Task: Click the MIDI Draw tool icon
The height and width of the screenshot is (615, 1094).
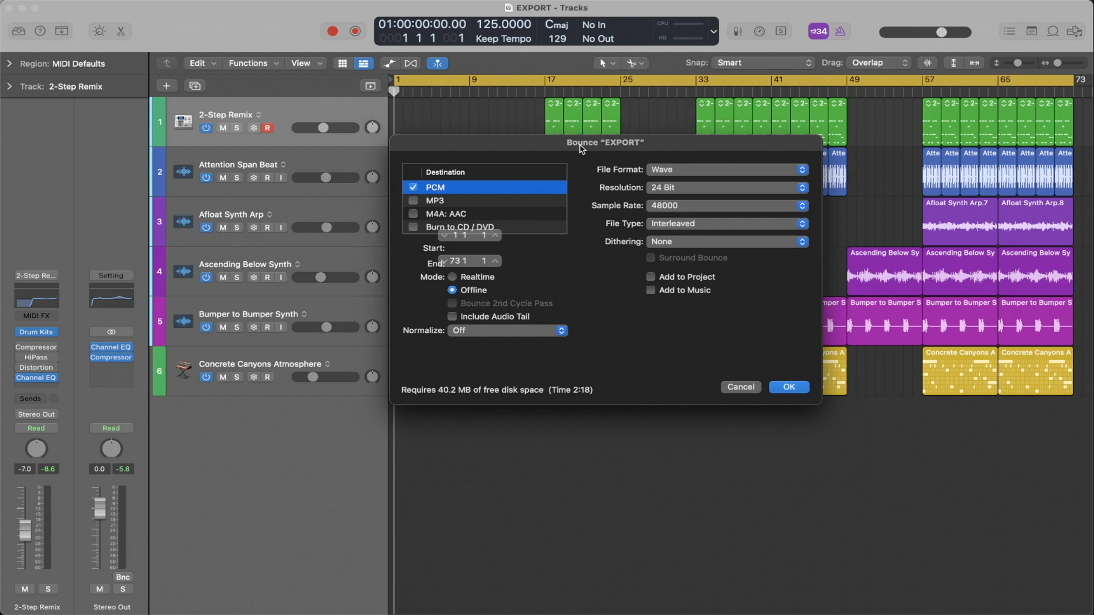Action: (390, 63)
